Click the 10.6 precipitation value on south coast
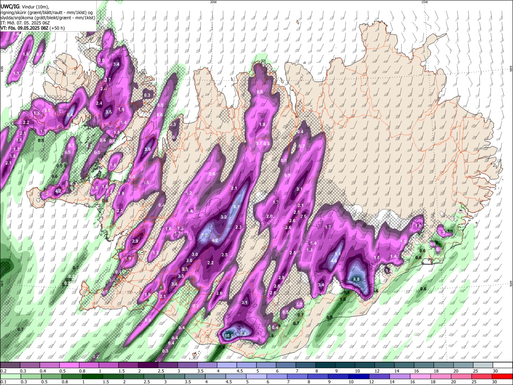 coord(229,336)
